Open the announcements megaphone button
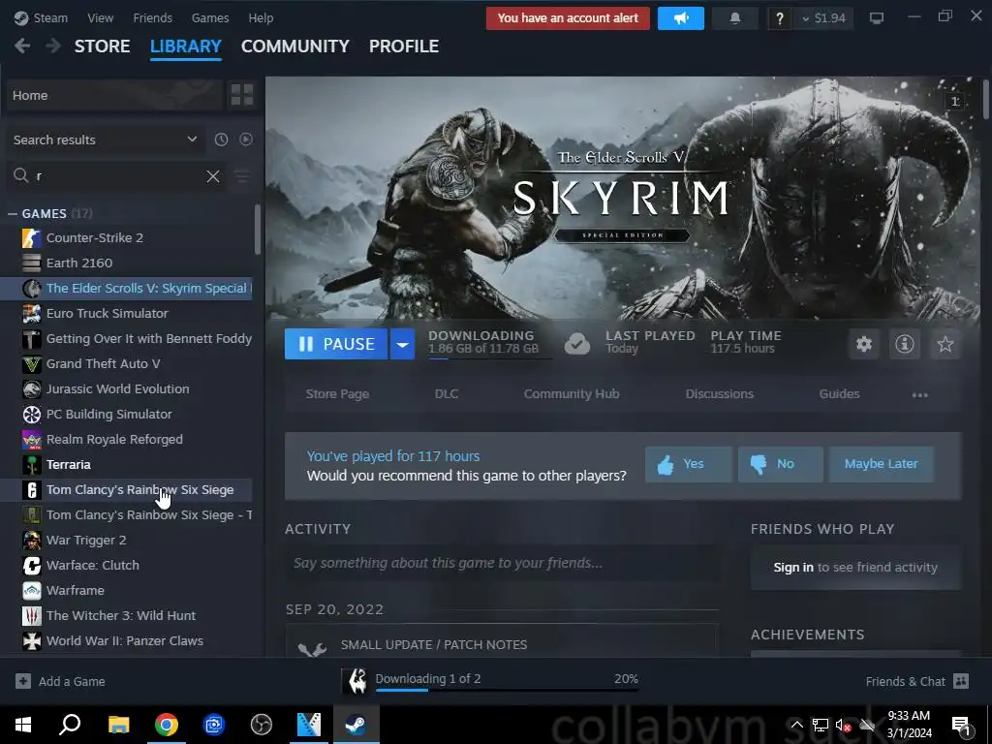Screen dimensions: 992x744 (681, 18)
